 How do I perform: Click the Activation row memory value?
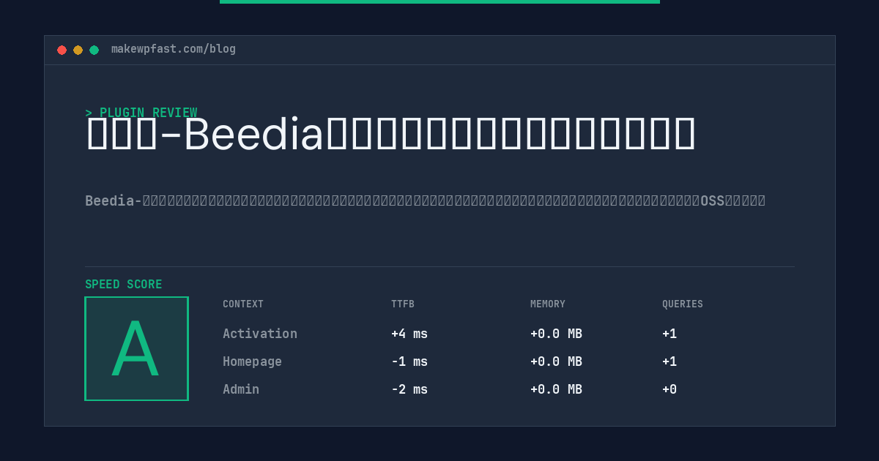(556, 334)
